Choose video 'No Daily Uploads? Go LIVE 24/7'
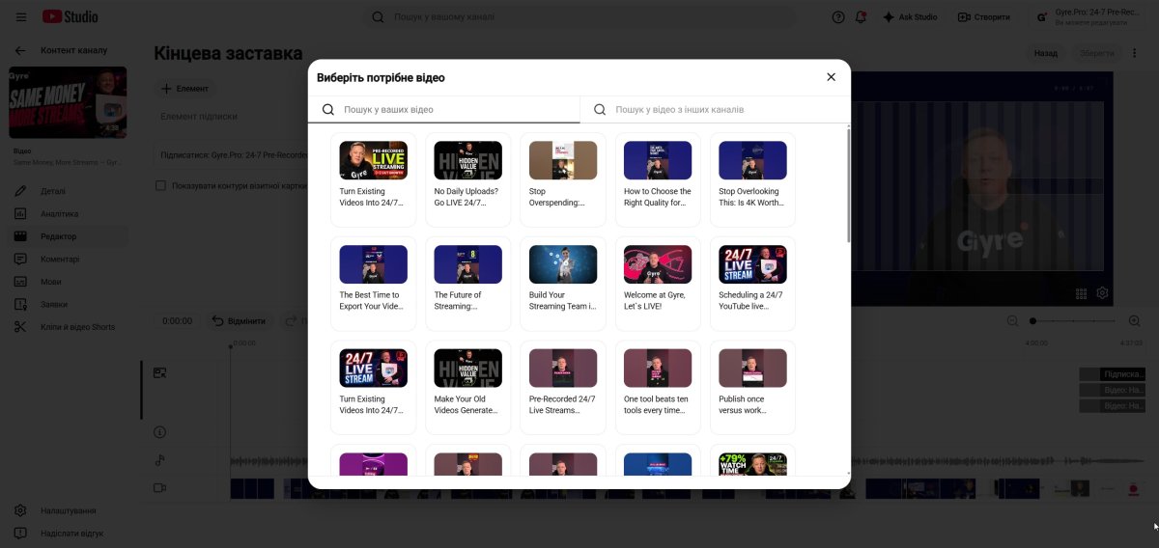Viewport: 1159px width, 548px height. [467, 179]
